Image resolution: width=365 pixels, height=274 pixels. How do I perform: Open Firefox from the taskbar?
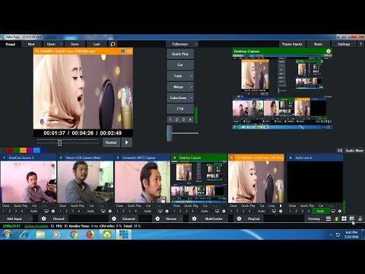click(90, 234)
